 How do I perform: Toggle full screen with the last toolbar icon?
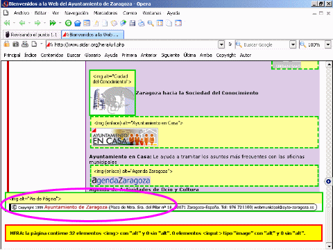178,23
